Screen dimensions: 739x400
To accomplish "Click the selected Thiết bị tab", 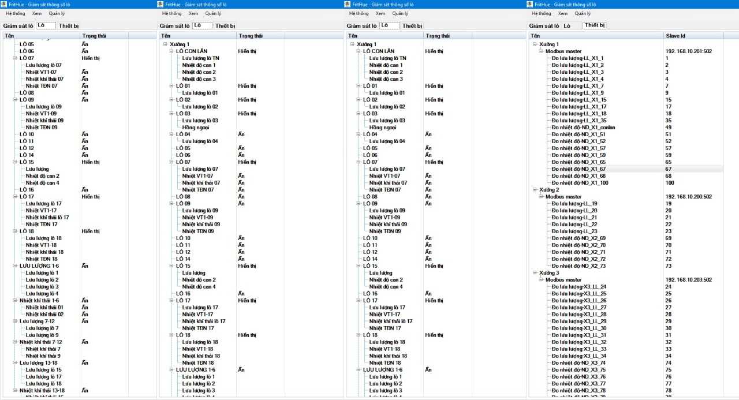I will 594,25.
